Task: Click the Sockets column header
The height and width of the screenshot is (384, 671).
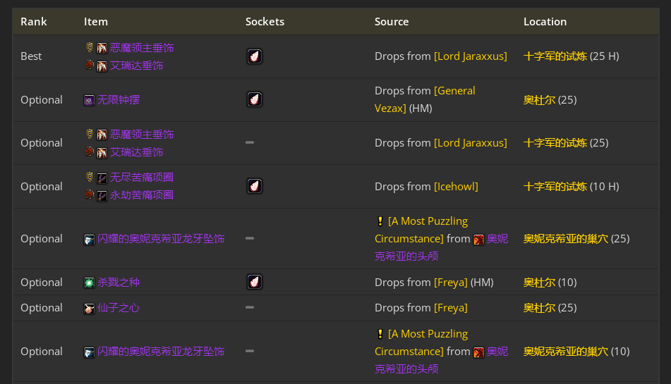Action: tap(265, 22)
